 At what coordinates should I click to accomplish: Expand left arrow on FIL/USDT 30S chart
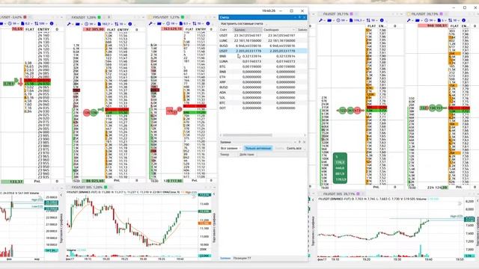[478, 201]
